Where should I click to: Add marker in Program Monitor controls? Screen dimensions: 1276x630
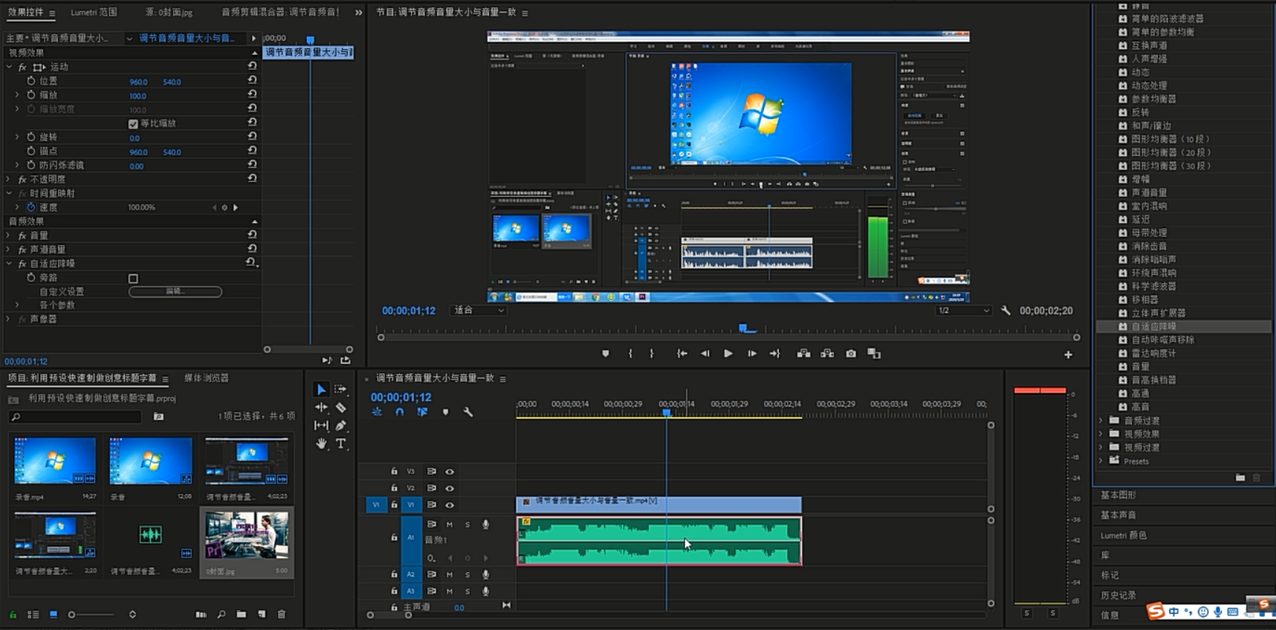point(606,354)
